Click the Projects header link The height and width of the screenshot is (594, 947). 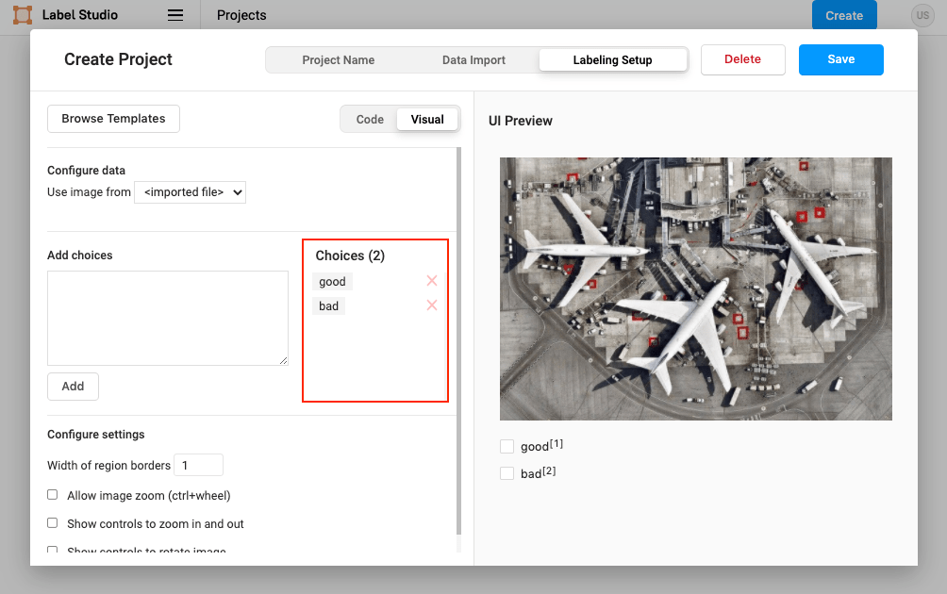point(241,15)
